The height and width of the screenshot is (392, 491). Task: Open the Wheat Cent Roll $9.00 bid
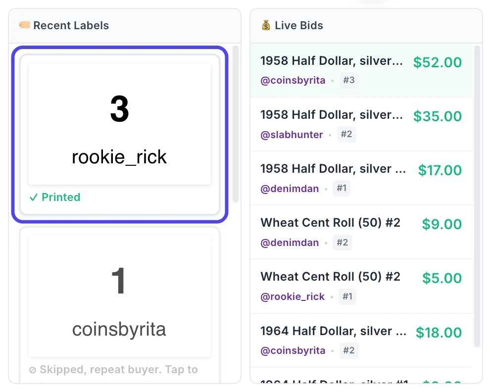pyautogui.click(x=361, y=232)
